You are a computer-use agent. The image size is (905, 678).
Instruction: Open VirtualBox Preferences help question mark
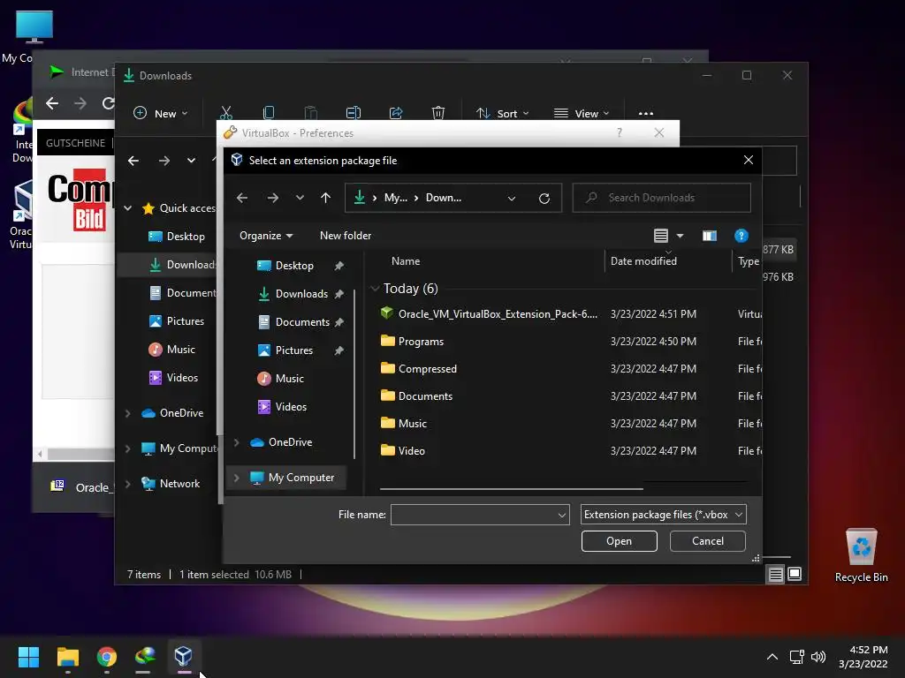pyautogui.click(x=620, y=132)
